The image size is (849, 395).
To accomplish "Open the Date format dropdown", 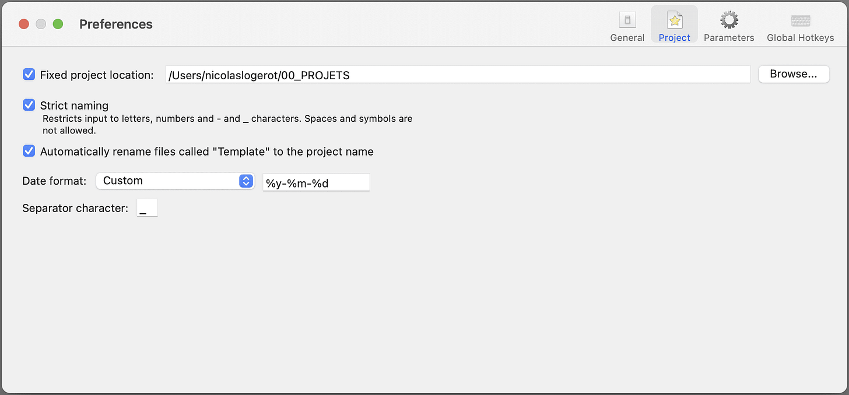I will [175, 181].
